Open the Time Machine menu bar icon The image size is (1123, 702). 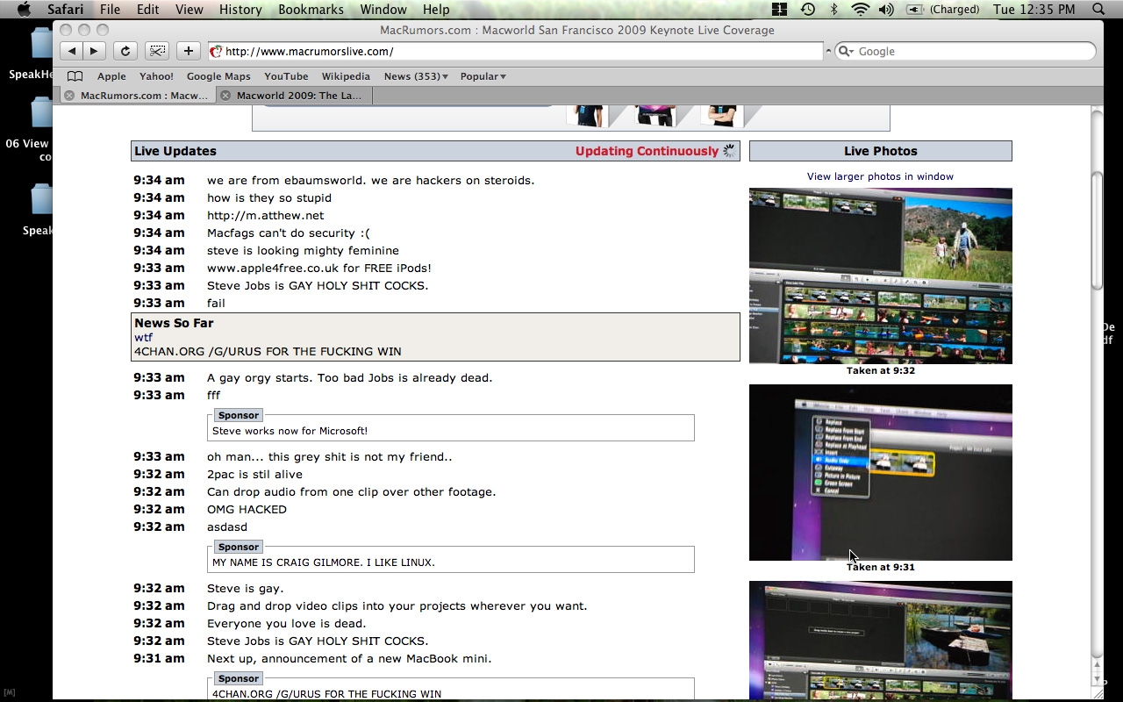click(808, 10)
